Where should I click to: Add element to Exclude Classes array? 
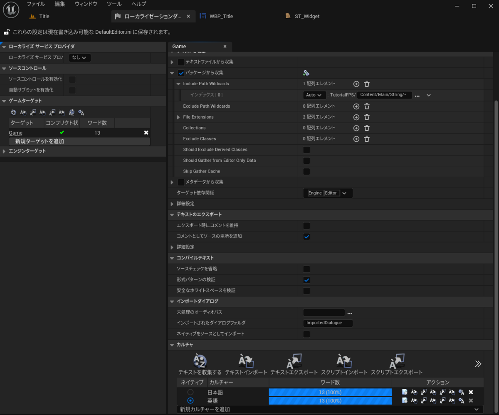click(356, 139)
